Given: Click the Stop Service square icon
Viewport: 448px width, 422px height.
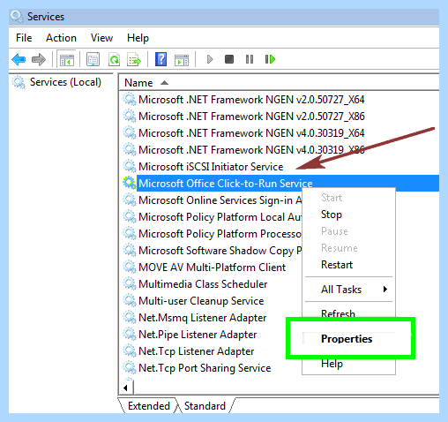Looking at the screenshot, I should point(229,59).
